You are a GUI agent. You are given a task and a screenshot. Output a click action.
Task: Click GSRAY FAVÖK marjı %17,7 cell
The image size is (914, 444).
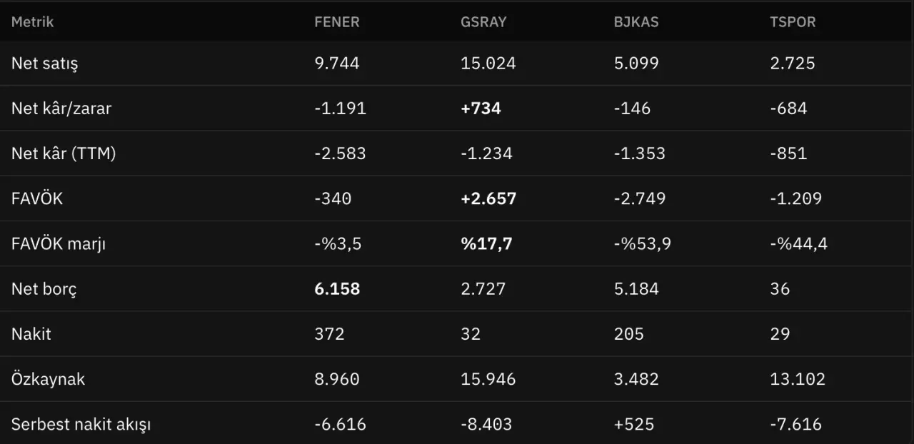tap(486, 243)
